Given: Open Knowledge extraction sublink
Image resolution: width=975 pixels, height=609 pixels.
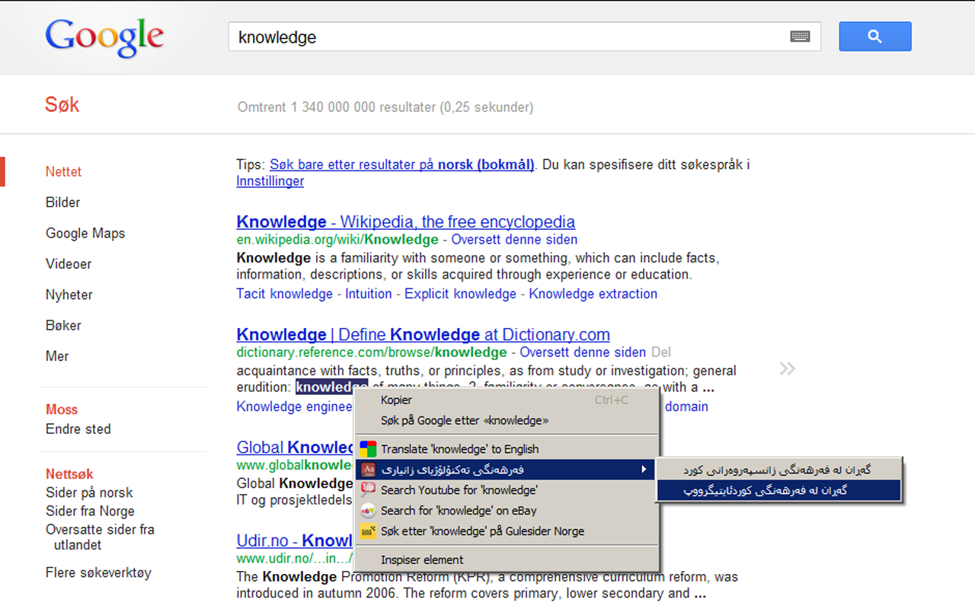Looking at the screenshot, I should point(593,294).
